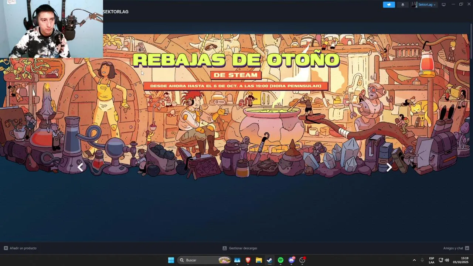Open Steam announcements megaphone button
This screenshot has width=473, height=266.
389,5
